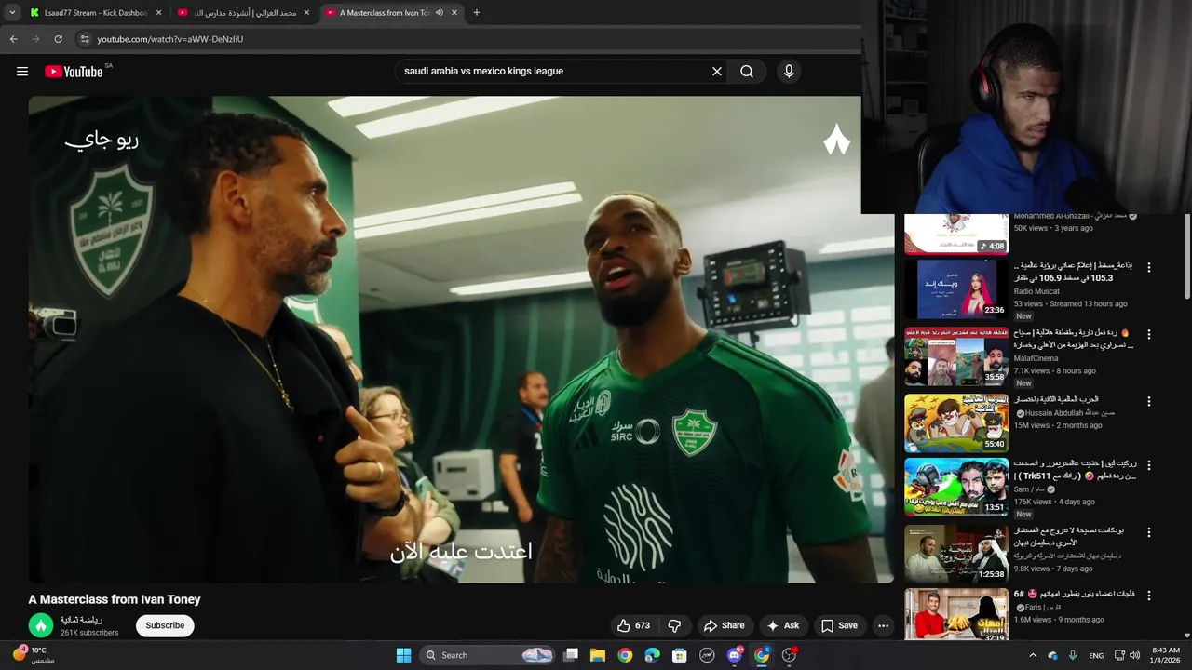Go back in the browser
This screenshot has width=1192, height=670.
[13, 39]
